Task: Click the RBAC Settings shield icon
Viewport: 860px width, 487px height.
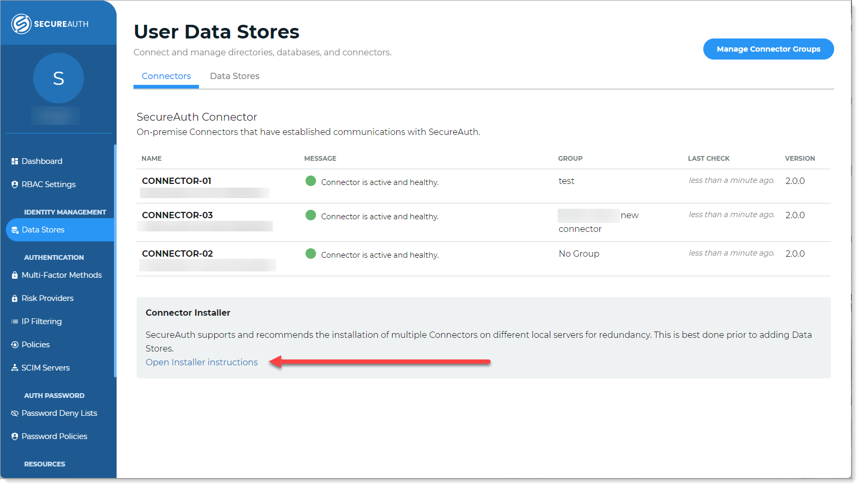Action: point(15,184)
